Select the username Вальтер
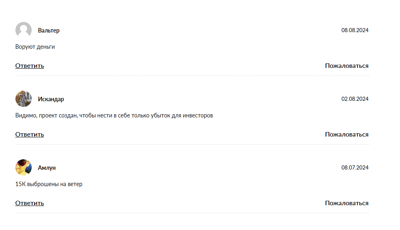This screenshot has width=400, height=230. point(49,30)
